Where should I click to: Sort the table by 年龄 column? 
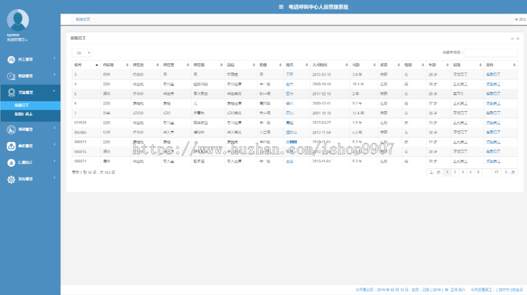tap(438, 65)
